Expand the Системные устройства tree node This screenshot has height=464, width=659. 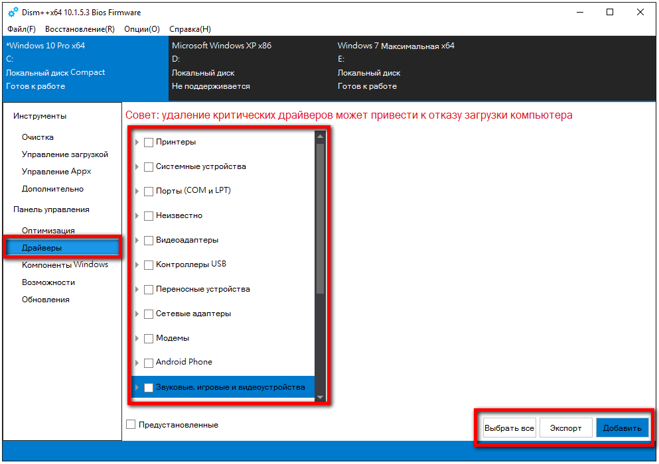(137, 167)
